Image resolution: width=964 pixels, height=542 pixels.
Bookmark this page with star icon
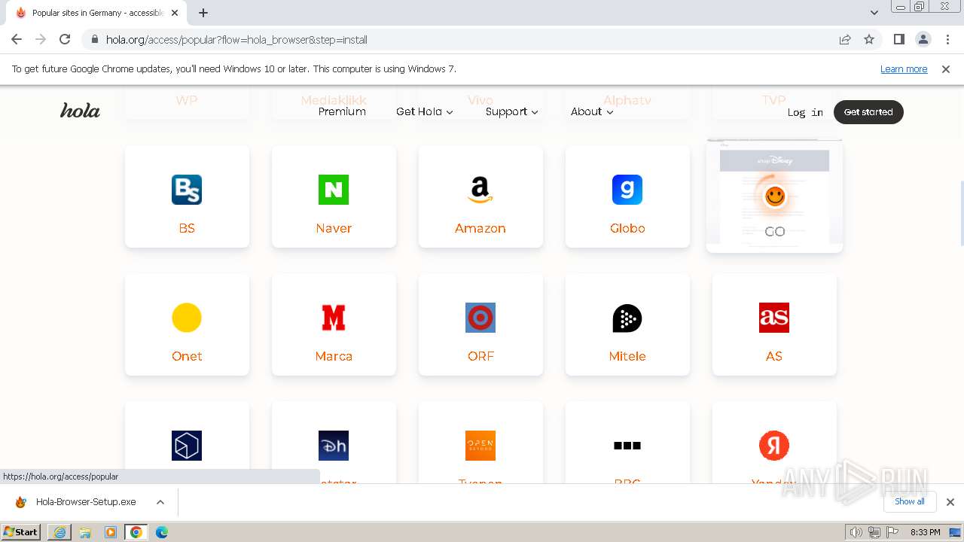[x=869, y=39]
